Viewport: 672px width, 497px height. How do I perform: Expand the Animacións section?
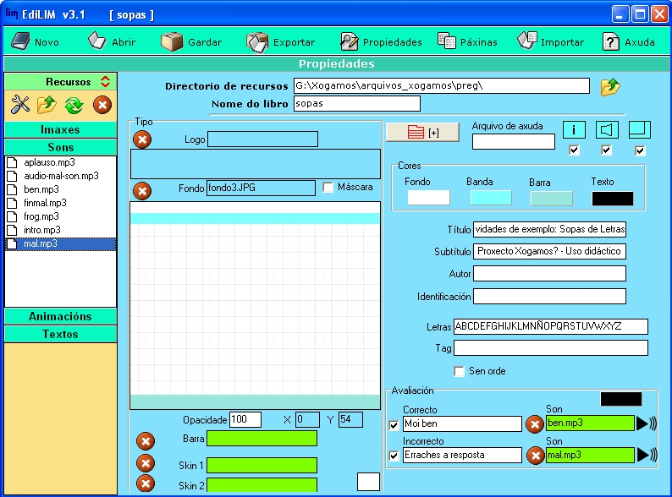[60, 316]
